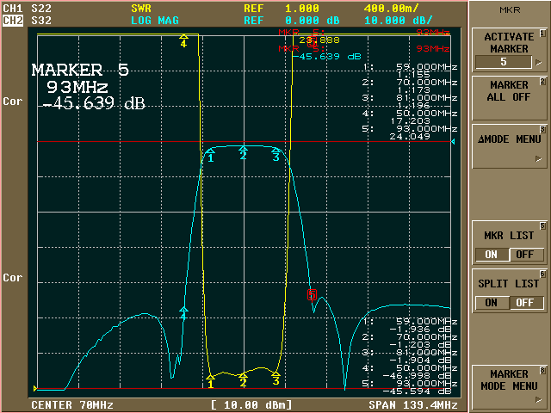Set SPLIT LIST to ON

tap(492, 303)
